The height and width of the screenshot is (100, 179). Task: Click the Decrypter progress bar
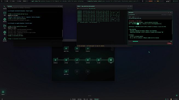pos(150,41)
